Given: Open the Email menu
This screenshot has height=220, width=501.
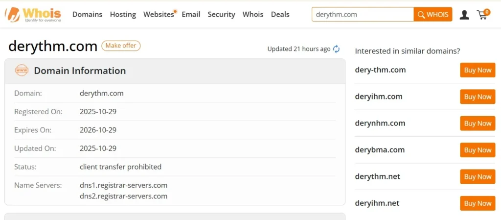Looking at the screenshot, I should tap(191, 14).
